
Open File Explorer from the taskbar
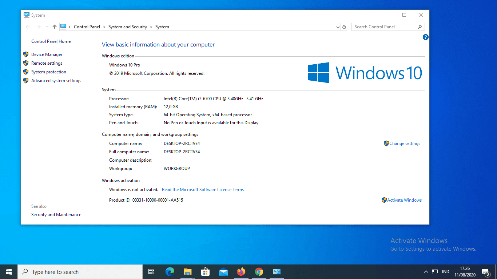click(x=188, y=272)
